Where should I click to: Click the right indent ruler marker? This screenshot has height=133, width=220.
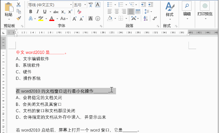coord(188,34)
